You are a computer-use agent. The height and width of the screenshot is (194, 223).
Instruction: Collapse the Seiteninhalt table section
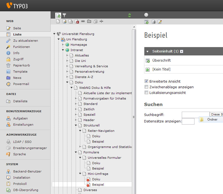pos(147,51)
